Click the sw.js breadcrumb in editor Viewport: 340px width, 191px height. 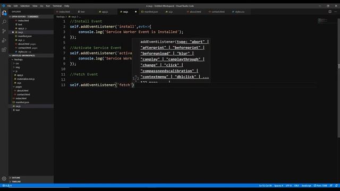point(74,16)
